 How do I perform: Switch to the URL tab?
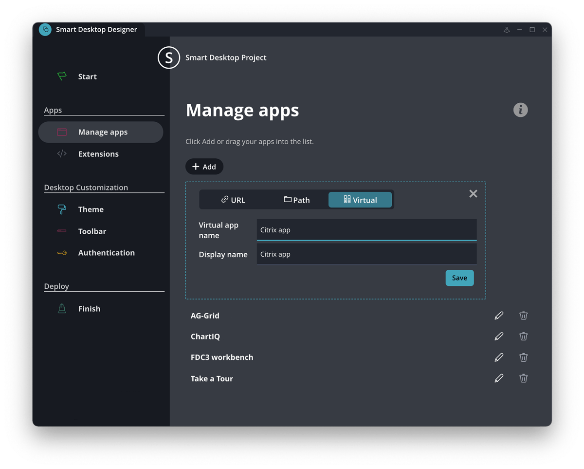[233, 200]
